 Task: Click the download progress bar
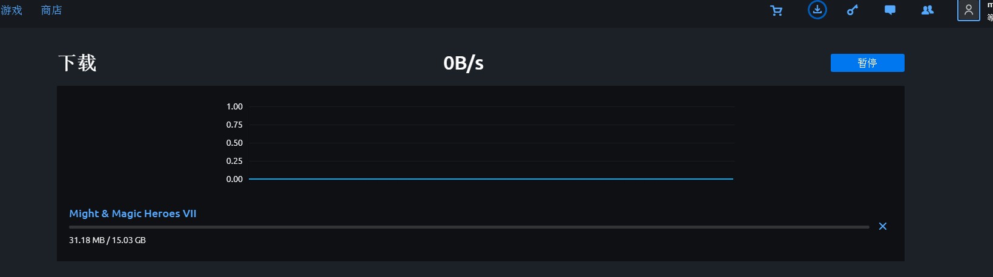click(x=469, y=227)
